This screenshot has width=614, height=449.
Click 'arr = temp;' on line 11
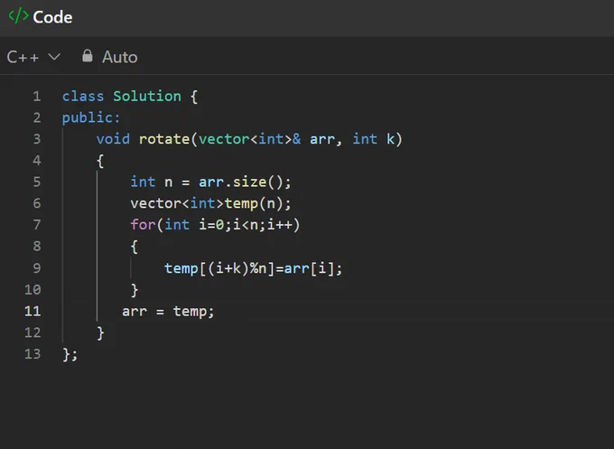pos(168,312)
